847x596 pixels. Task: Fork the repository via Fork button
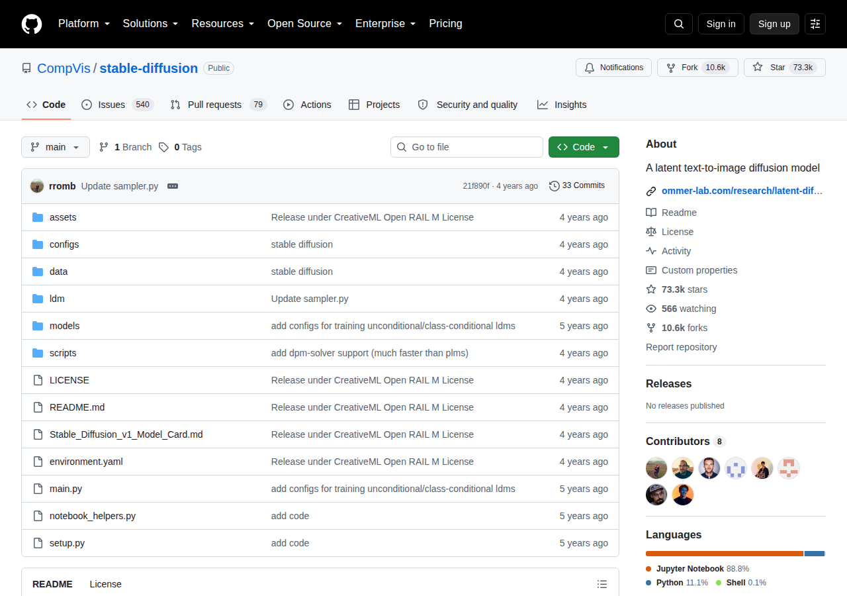(x=697, y=68)
